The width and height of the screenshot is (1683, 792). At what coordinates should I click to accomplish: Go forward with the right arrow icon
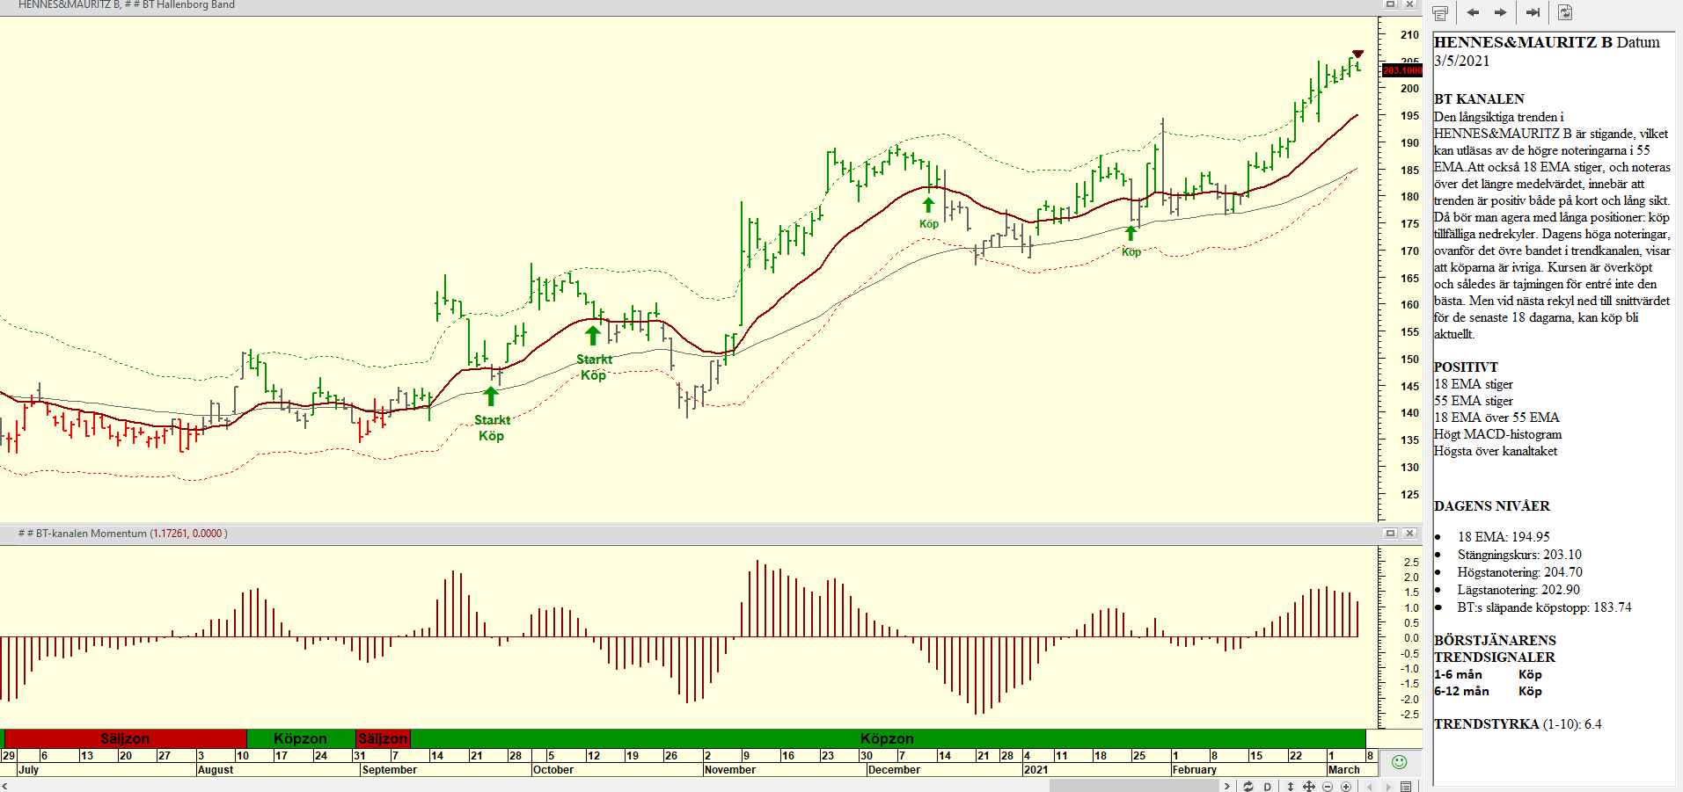tap(1501, 12)
